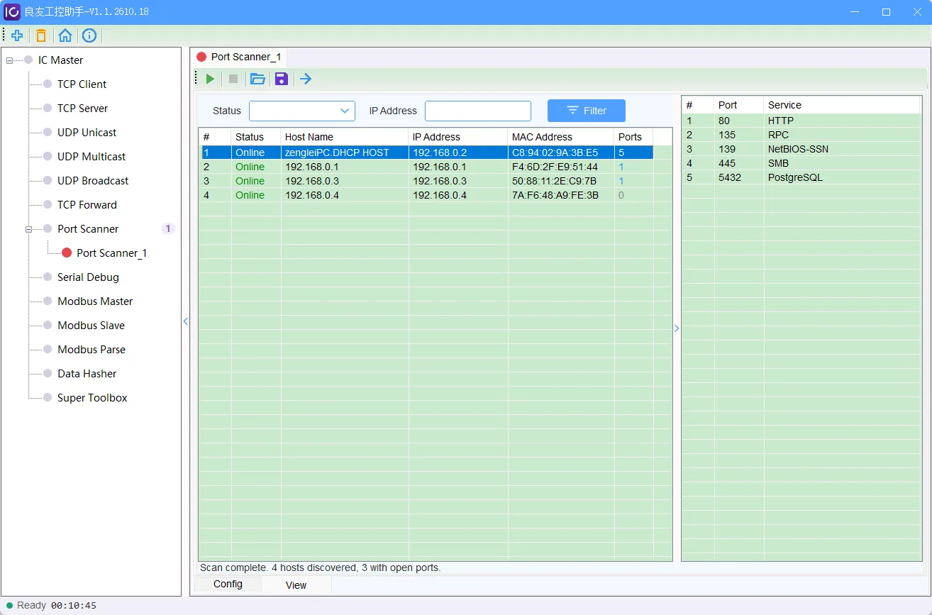932x615 pixels.
Task: Select Modbus Parse in the tree
Action: [x=91, y=350]
